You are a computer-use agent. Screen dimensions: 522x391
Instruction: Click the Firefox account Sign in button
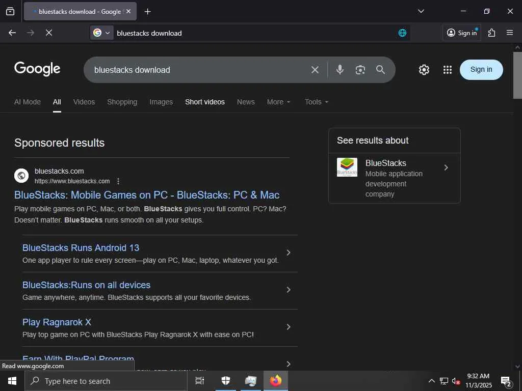coord(462,33)
